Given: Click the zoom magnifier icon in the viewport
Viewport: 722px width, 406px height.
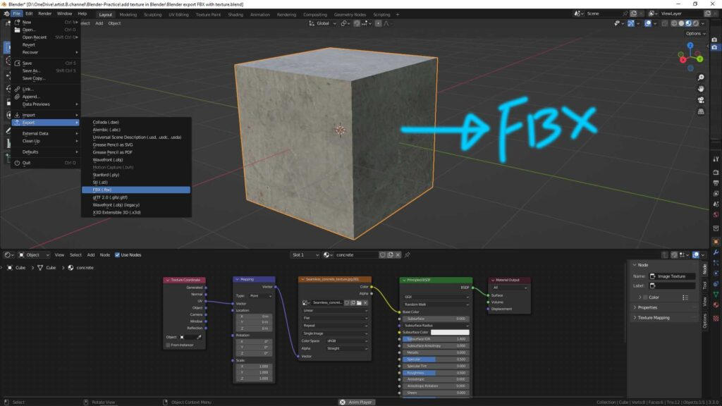Looking at the screenshot, I should [701, 78].
